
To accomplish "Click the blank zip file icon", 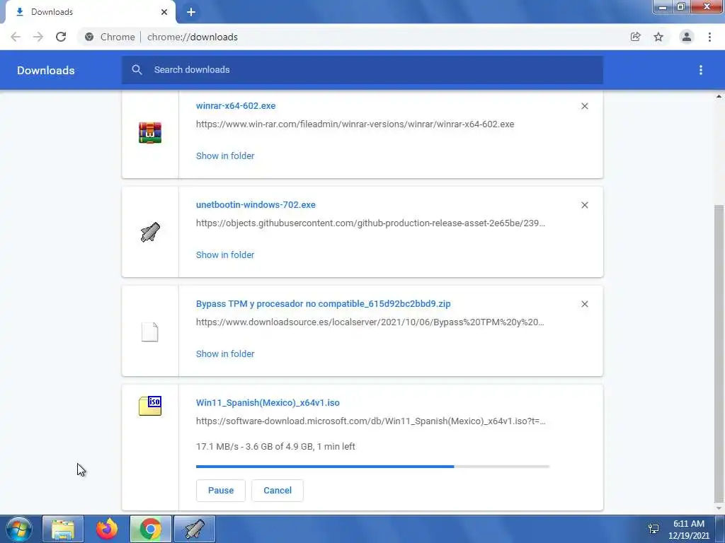I will pyautogui.click(x=150, y=332).
